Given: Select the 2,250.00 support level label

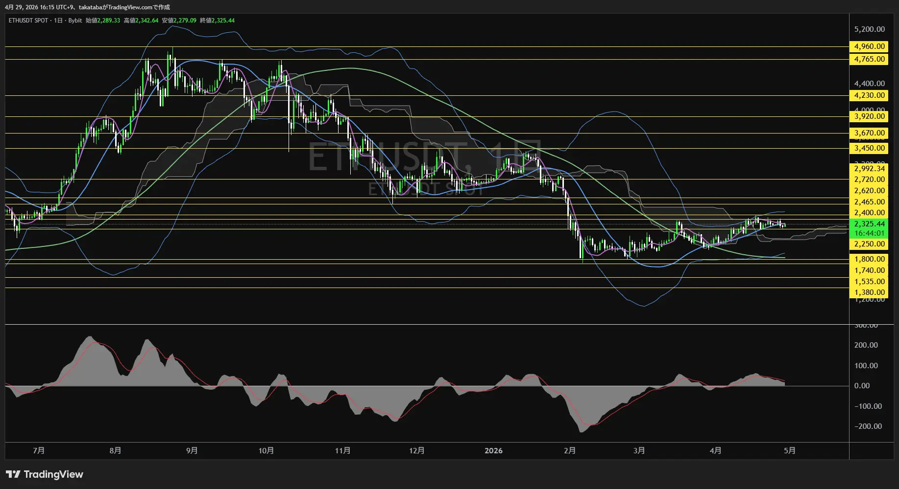Looking at the screenshot, I should 869,244.
